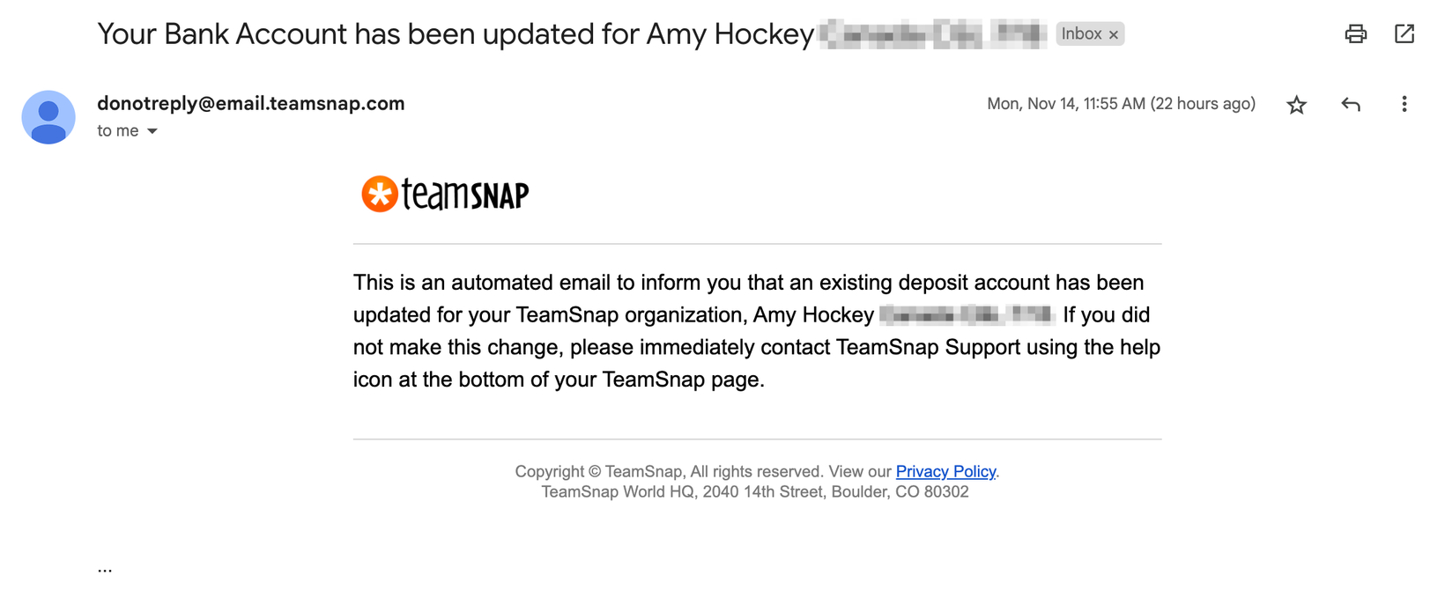This screenshot has width=1445, height=605.
Task: Select the sender address donotreply@email.teamsnap.com
Action: coord(251,103)
